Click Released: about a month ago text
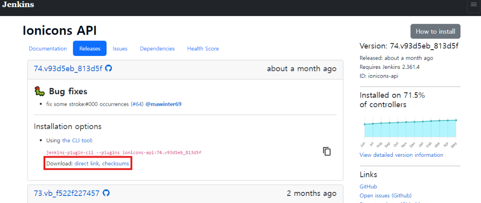This screenshot has height=203, width=481. [x=396, y=58]
